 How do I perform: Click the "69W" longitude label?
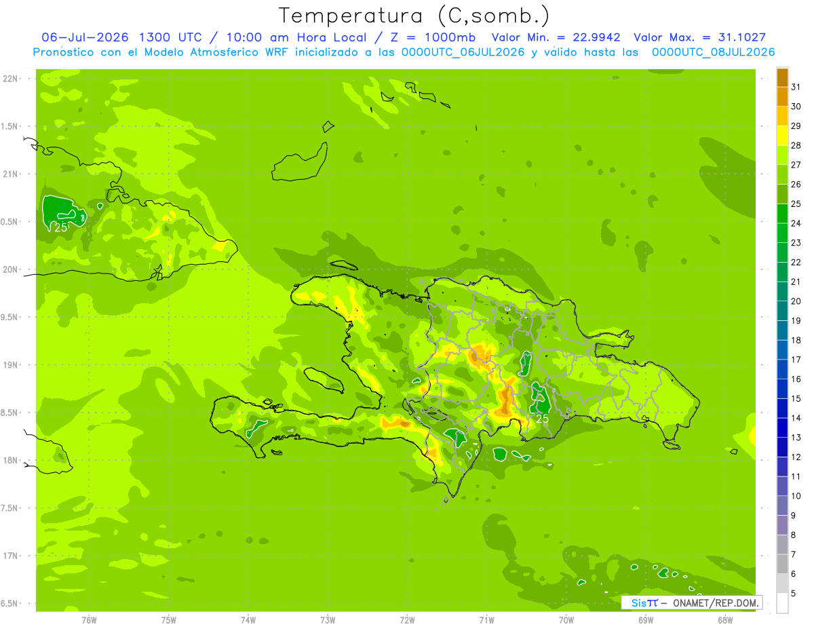(x=646, y=620)
